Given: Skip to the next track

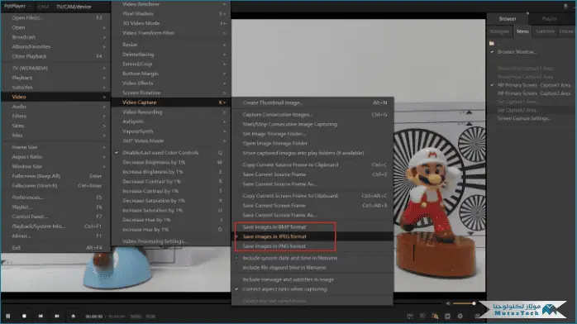Looking at the screenshot, I should pyautogui.click(x=57, y=316).
